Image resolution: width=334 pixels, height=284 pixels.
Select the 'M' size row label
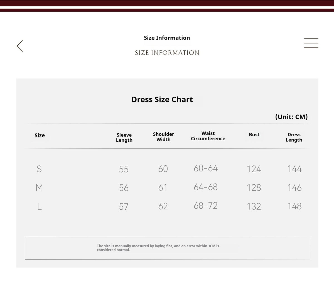pyautogui.click(x=39, y=187)
